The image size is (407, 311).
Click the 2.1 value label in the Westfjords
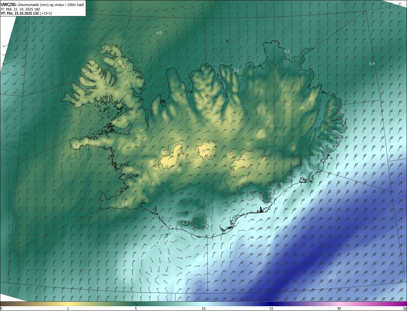tap(97, 78)
